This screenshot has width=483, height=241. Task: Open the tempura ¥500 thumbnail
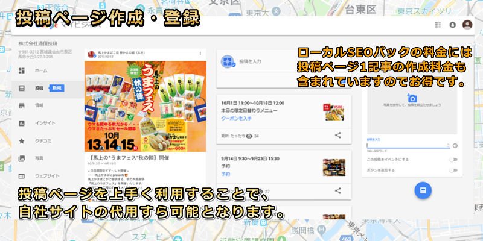(x=334, y=112)
